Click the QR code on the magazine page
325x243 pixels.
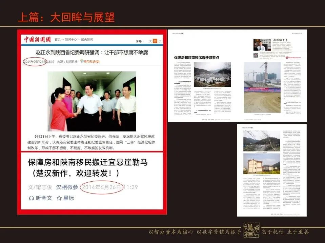256,56
